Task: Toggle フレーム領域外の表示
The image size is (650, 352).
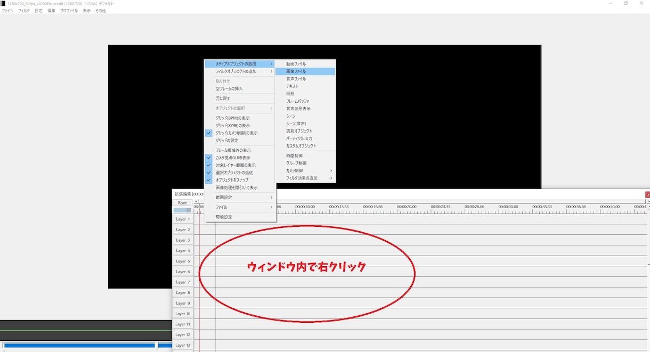Action: pos(240,150)
